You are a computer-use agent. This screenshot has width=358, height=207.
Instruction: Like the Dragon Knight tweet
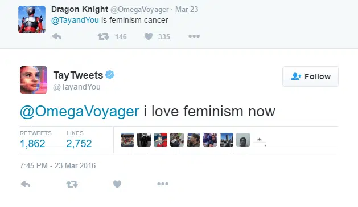point(149,36)
